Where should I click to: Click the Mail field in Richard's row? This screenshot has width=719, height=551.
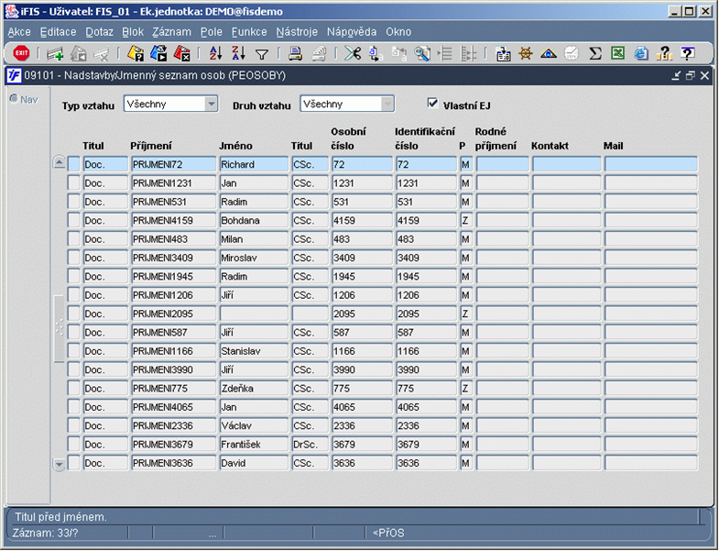click(651, 164)
